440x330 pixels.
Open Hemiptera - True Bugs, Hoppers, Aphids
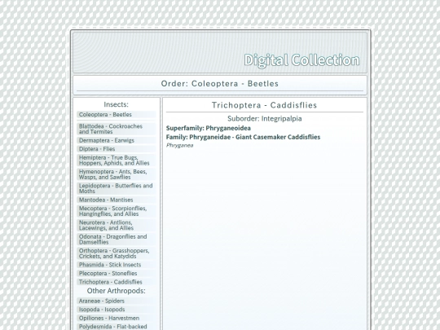(117, 161)
